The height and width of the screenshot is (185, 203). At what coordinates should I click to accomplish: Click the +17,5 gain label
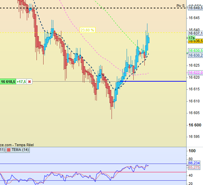tap(21, 82)
